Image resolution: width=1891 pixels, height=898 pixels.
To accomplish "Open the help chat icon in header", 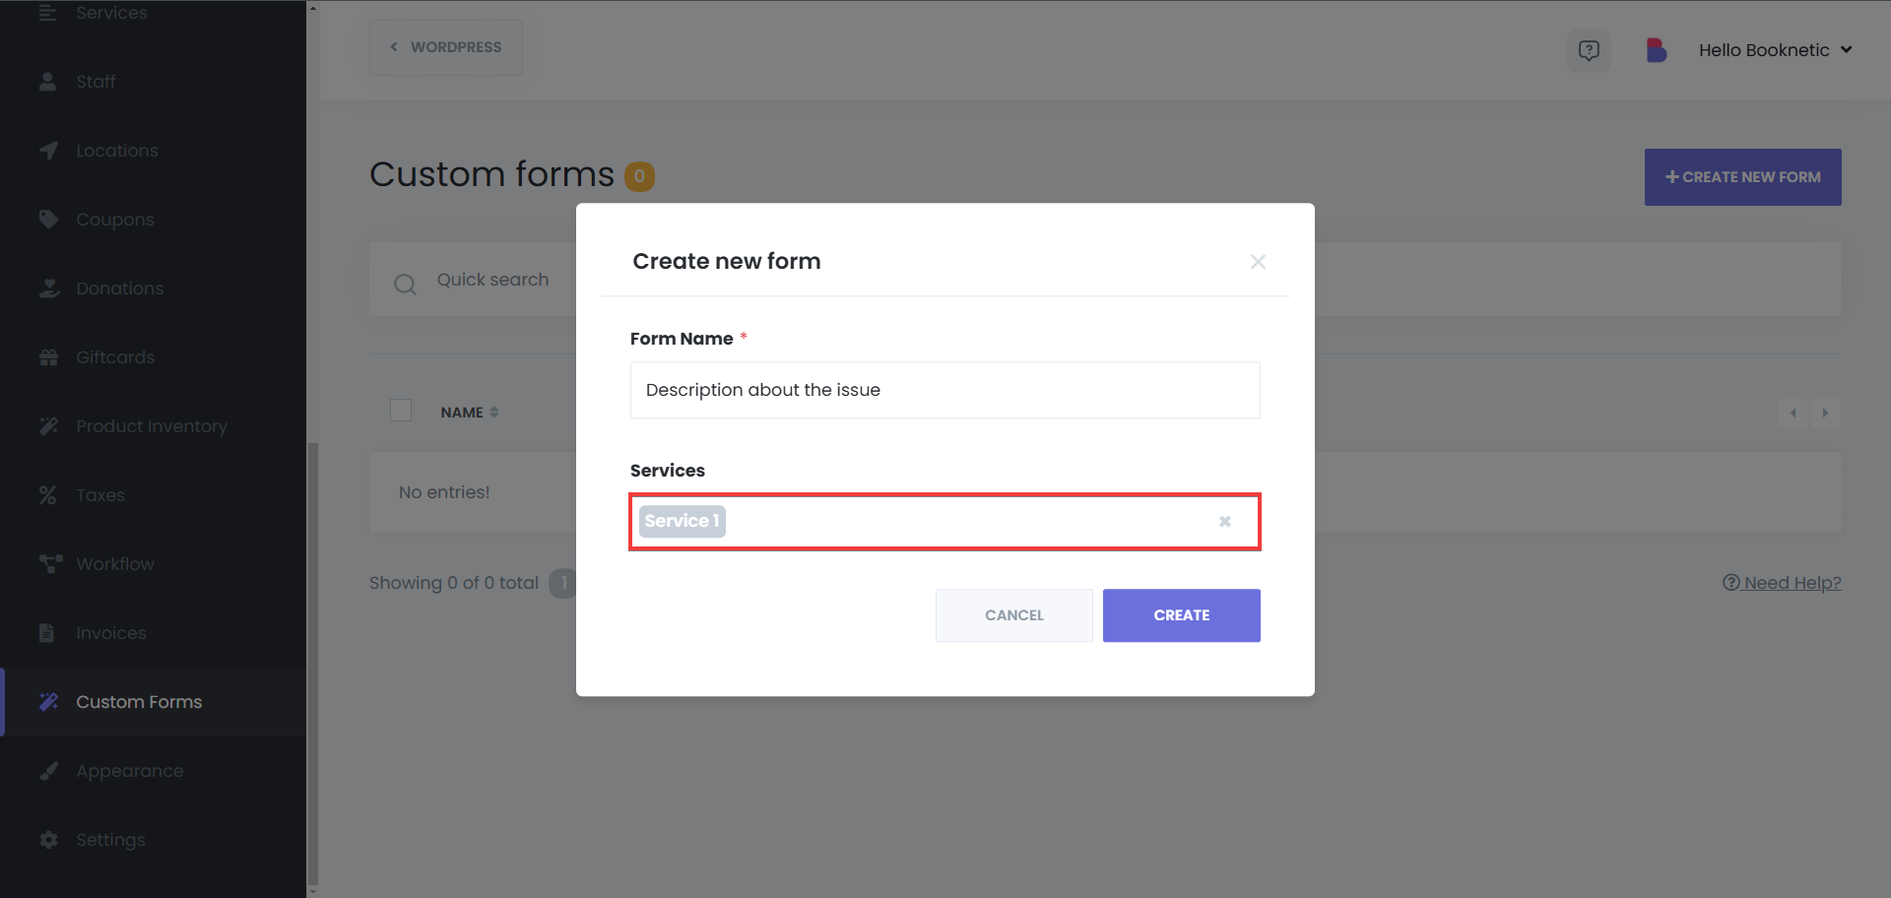I will point(1589,50).
